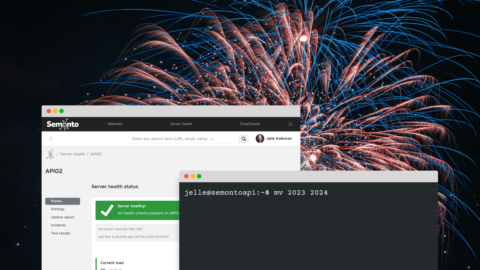The height and width of the screenshot is (270, 480).
Task: Open the hamburger menu icon
Action: coord(290,124)
